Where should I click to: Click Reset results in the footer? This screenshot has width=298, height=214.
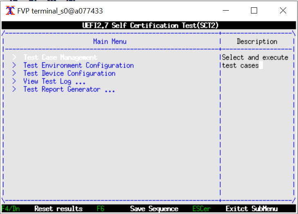[58, 209]
